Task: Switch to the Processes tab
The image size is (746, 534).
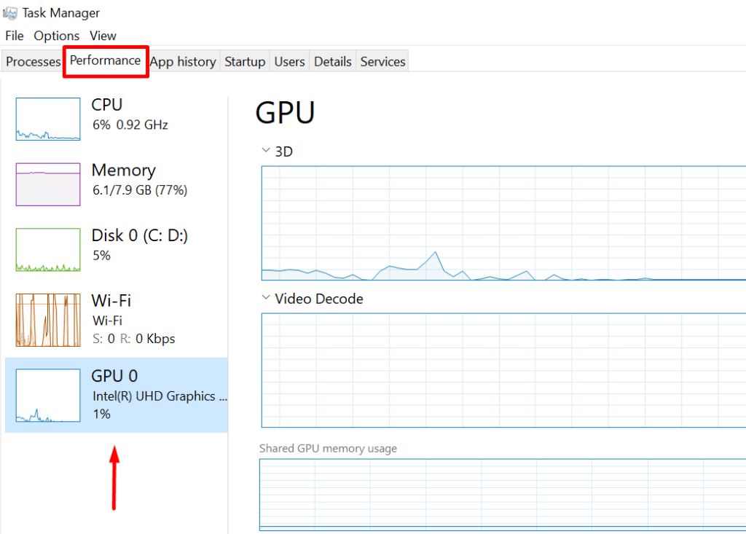Action: [33, 62]
